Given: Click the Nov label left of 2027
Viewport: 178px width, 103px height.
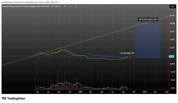Looking at the screenshot, I should click(134, 92).
